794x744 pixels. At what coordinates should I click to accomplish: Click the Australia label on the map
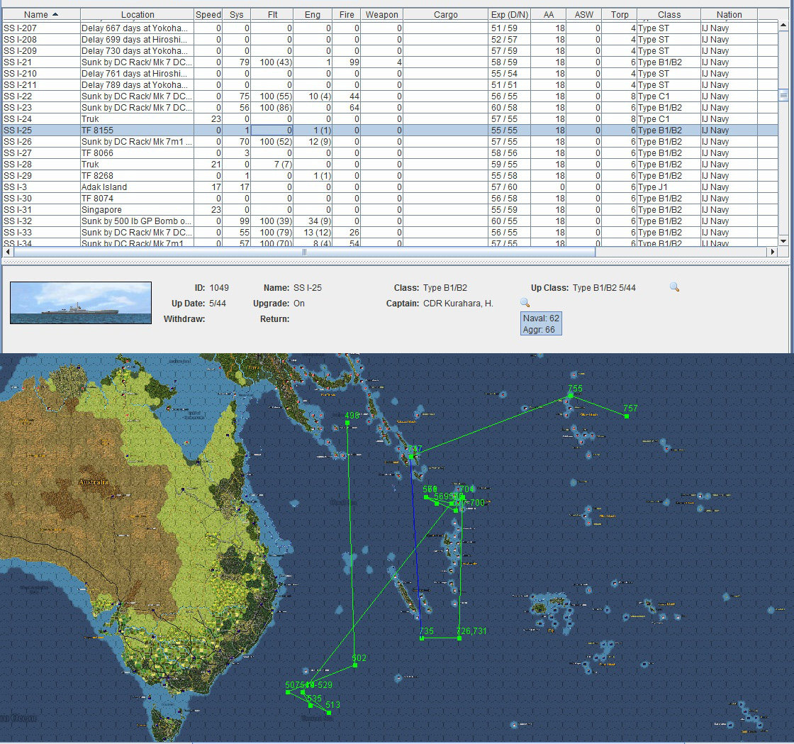[93, 482]
